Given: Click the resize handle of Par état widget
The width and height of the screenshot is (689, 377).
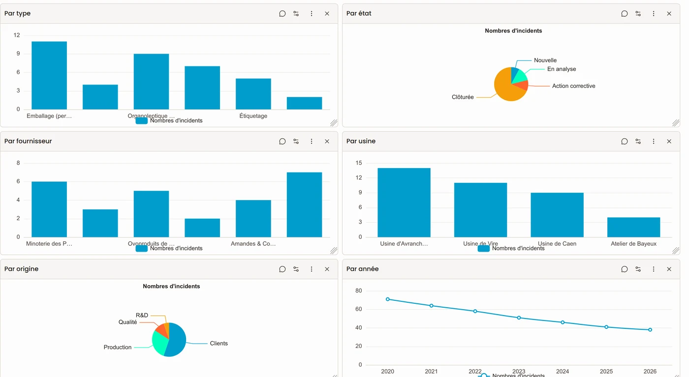Looking at the screenshot, I should click(676, 123).
